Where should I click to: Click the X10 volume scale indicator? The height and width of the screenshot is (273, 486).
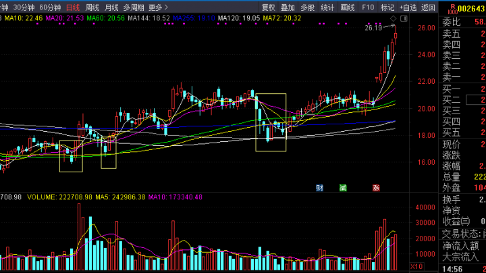click(417, 266)
